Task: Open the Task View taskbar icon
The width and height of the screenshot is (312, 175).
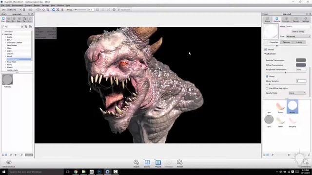Action: point(68,172)
